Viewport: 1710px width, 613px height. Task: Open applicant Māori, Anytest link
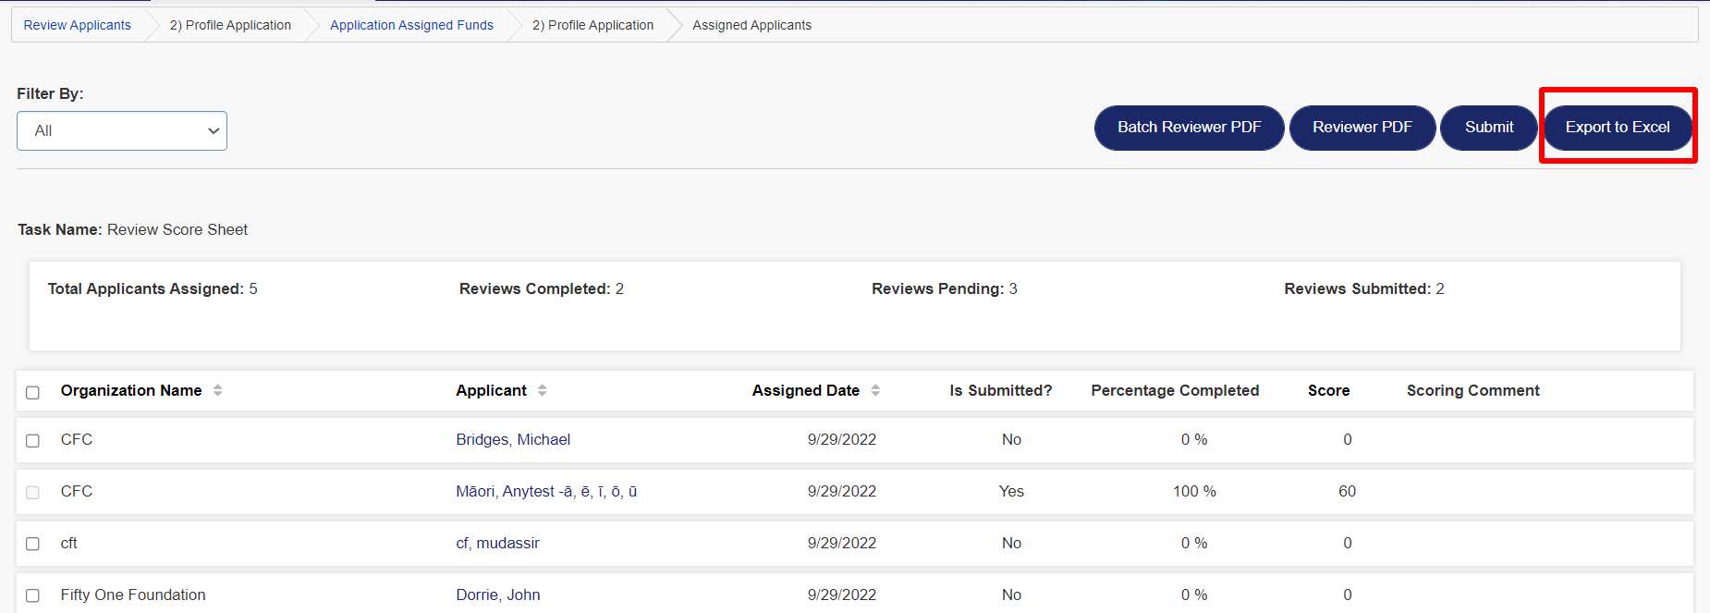coord(546,491)
